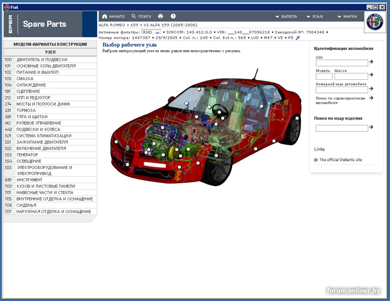
Task: Open The official Stellantis site link
Action: point(340,160)
